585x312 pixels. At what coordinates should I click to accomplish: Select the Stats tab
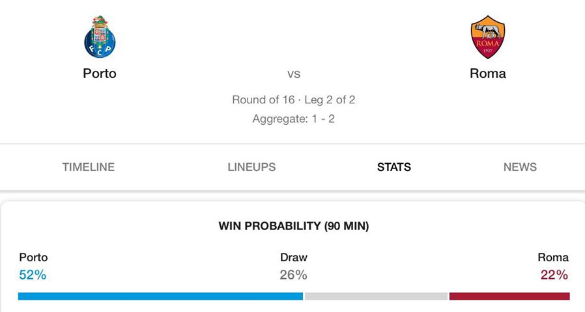(394, 167)
